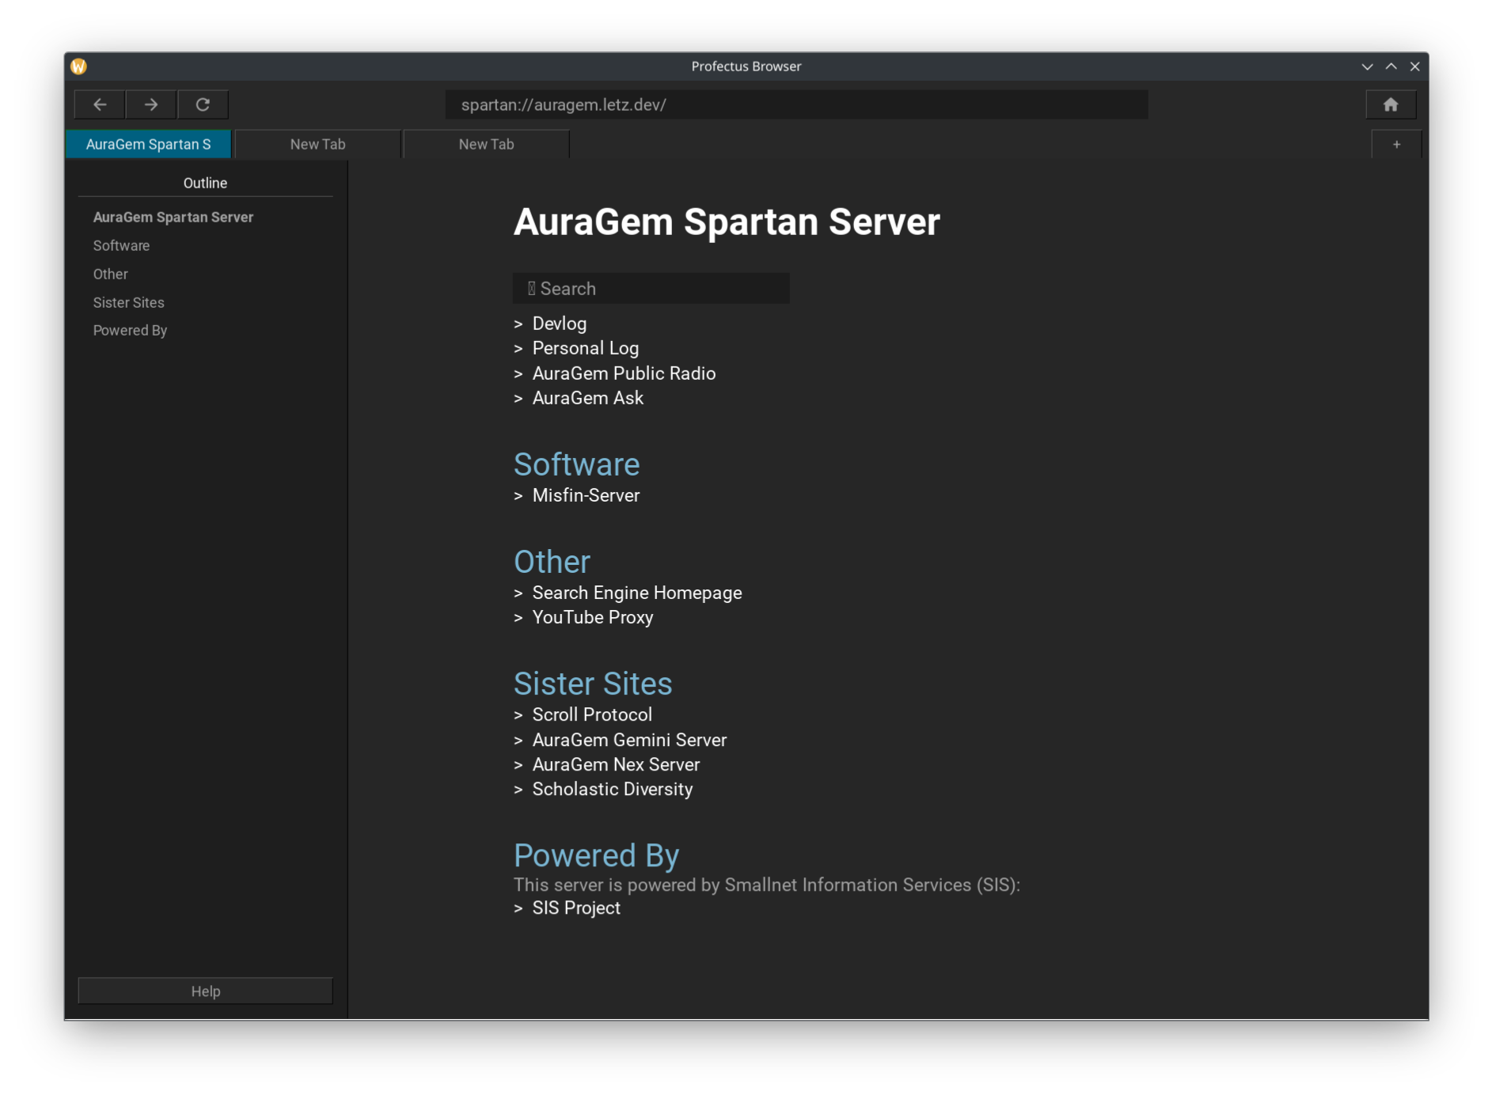Screen dimensions: 1492x1095
Task: Click the forward navigation arrow
Action: [x=151, y=104]
